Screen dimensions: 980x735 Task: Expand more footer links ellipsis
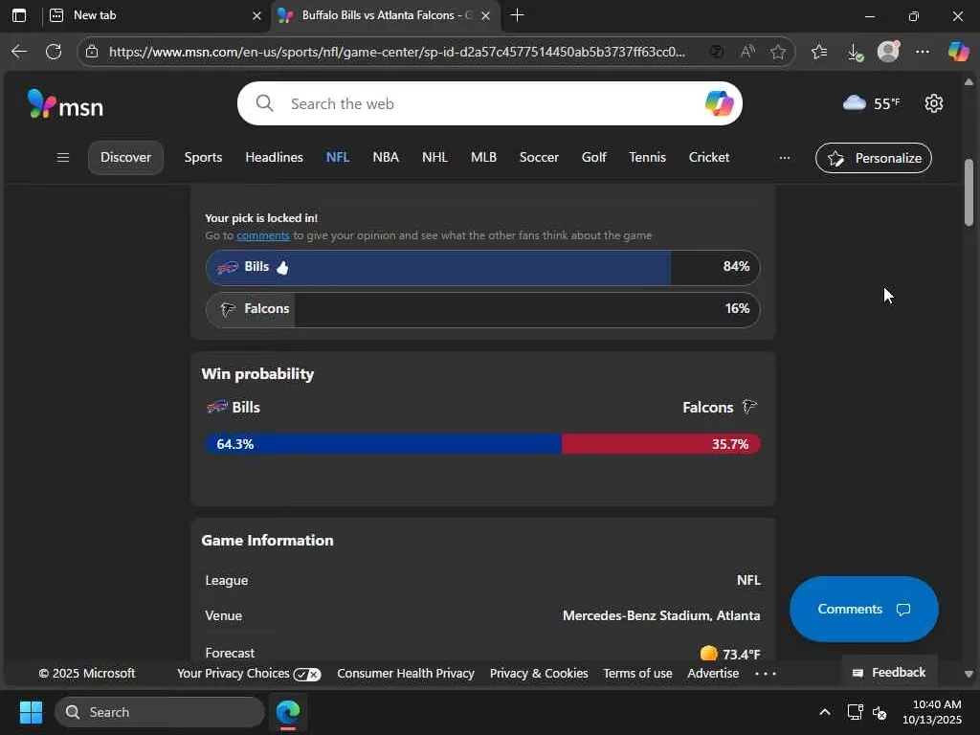click(x=766, y=674)
